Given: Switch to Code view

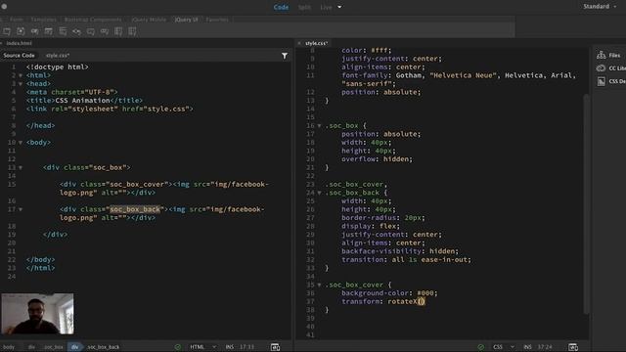Looking at the screenshot, I should 281,7.
